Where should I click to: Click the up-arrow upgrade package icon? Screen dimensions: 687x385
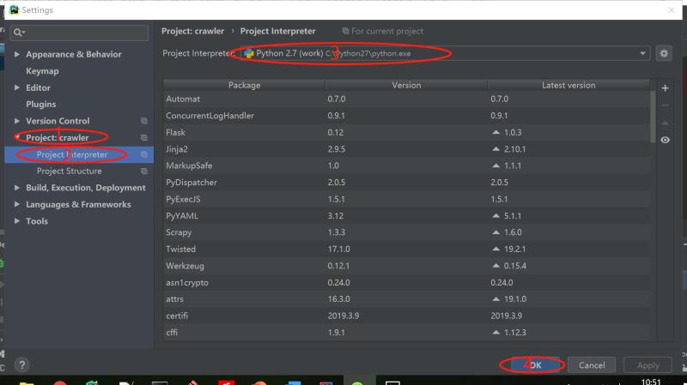click(x=665, y=123)
